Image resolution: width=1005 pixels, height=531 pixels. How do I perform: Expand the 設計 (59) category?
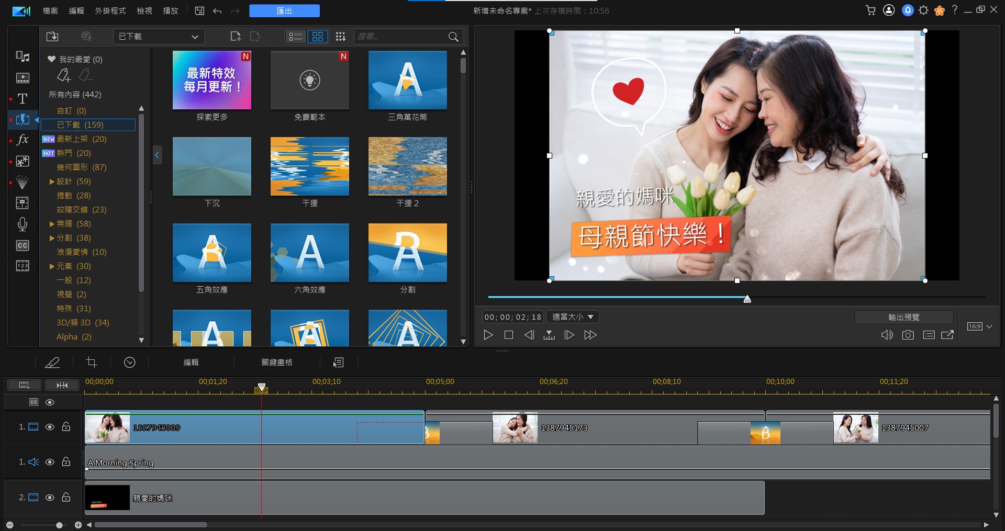(52, 182)
